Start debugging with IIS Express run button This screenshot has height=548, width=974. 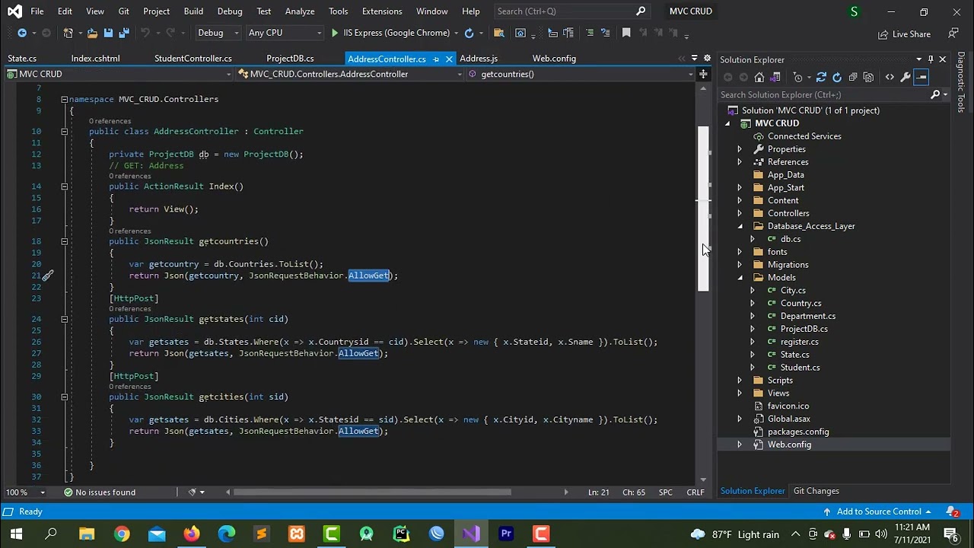tap(334, 33)
